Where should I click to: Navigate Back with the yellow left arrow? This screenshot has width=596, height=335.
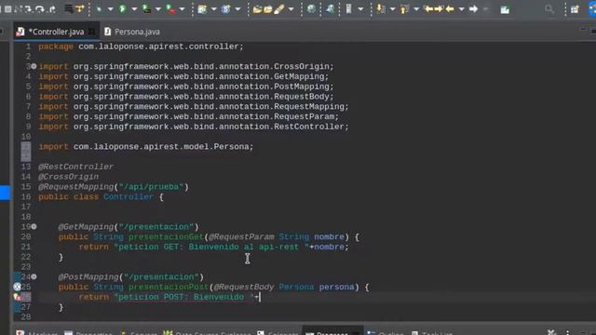pos(450,9)
